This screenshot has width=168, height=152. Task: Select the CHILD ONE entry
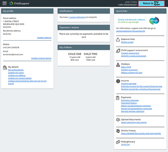tap(75, 57)
